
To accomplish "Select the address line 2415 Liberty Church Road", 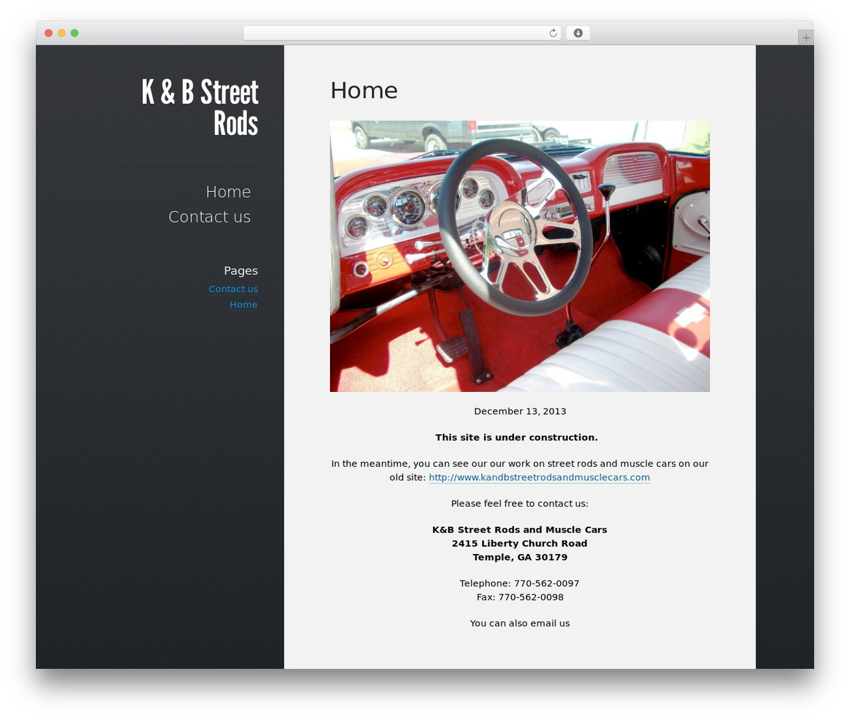I will [x=520, y=543].
